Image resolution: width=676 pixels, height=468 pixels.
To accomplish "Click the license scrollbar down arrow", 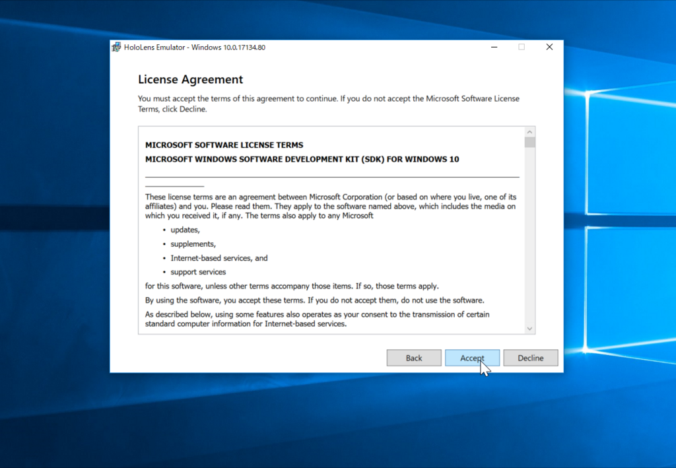I will [x=530, y=329].
